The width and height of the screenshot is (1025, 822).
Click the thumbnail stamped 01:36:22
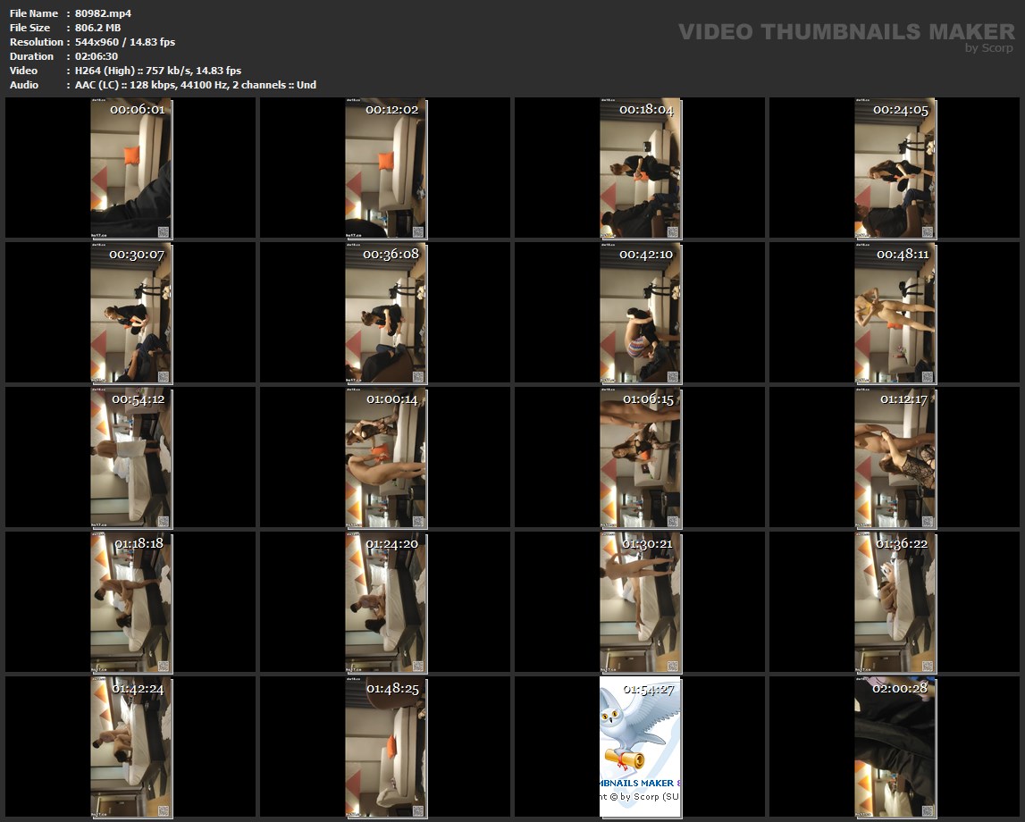pyautogui.click(x=895, y=602)
